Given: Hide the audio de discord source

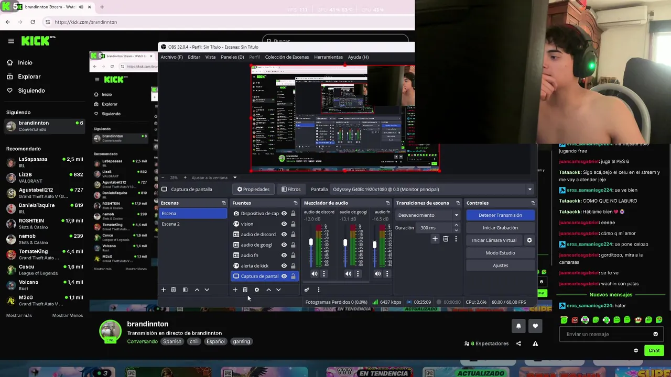Looking at the screenshot, I should tap(284, 234).
